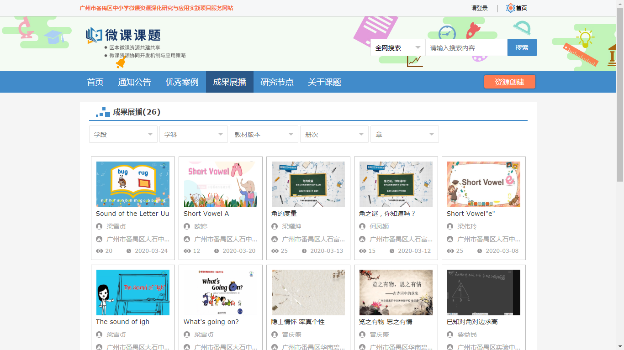Click author icon on What's going on? card
The width and height of the screenshot is (624, 350).
click(187, 334)
